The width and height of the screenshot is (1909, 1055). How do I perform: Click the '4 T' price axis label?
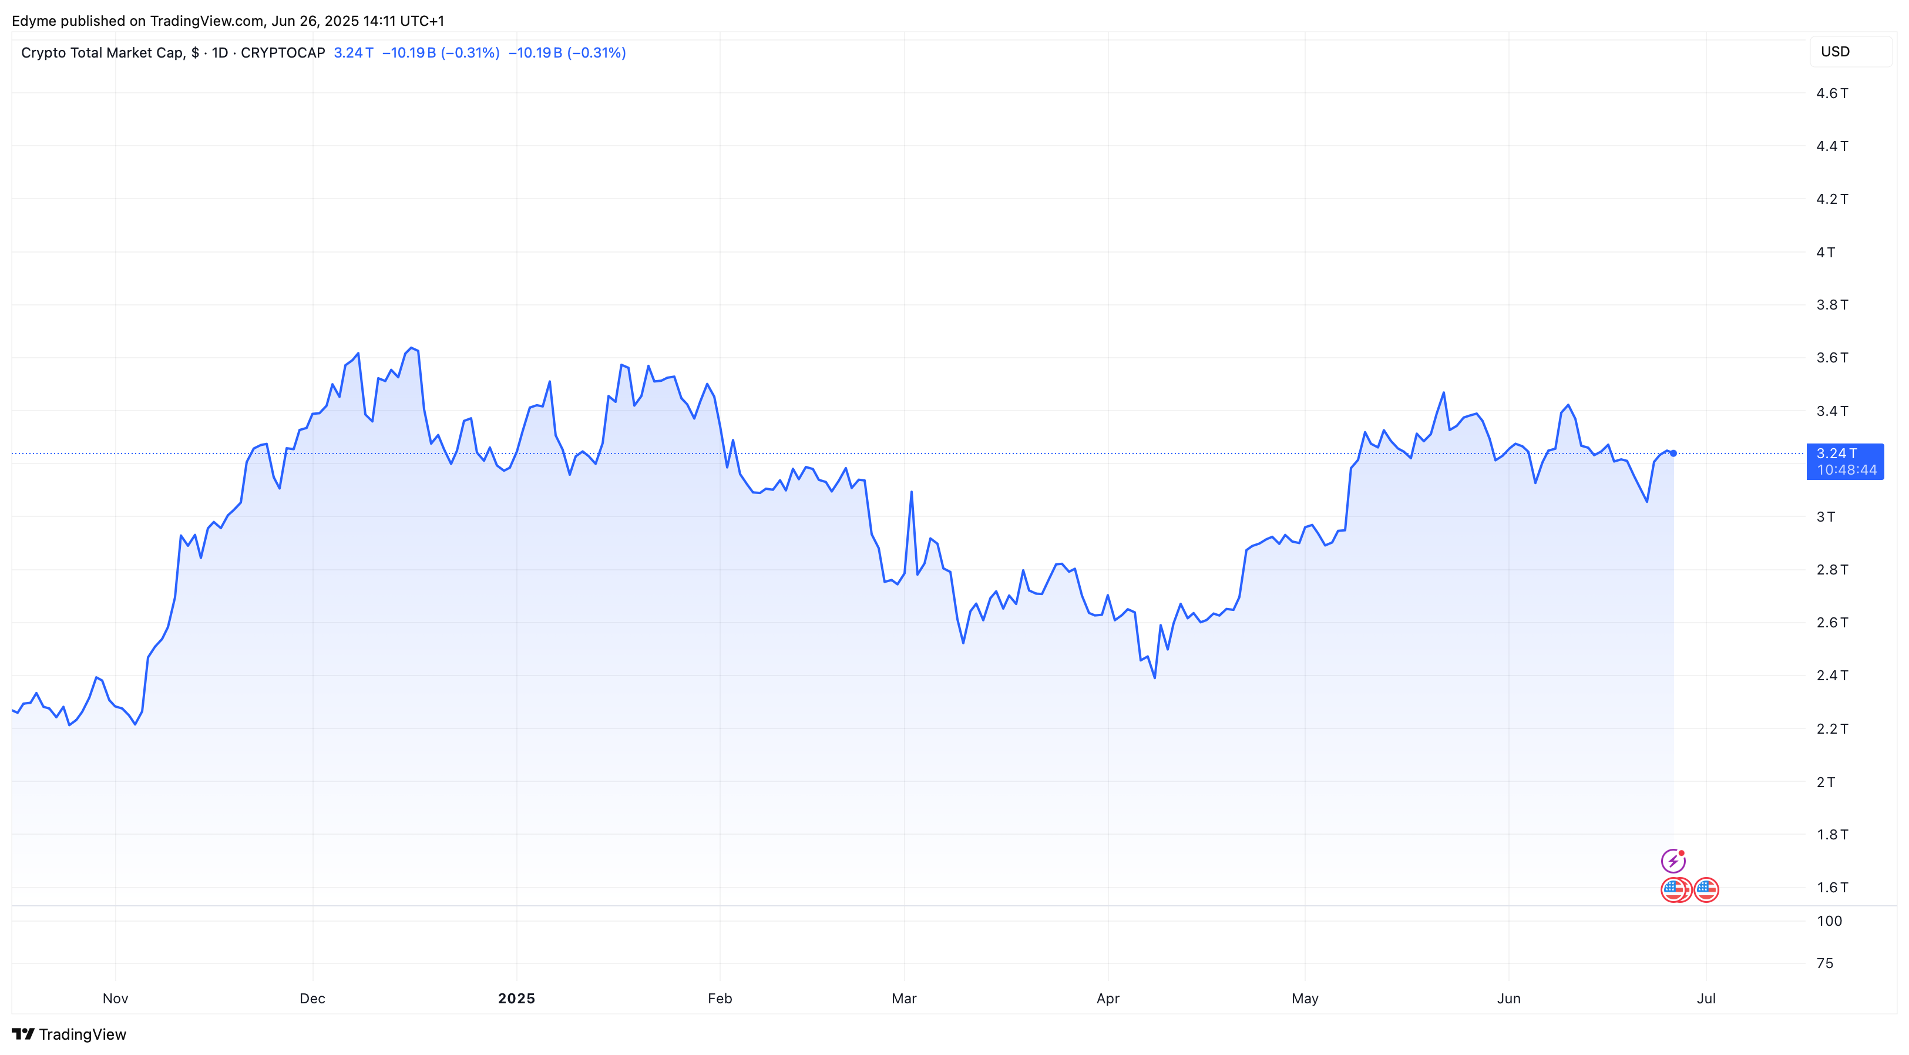click(1825, 253)
